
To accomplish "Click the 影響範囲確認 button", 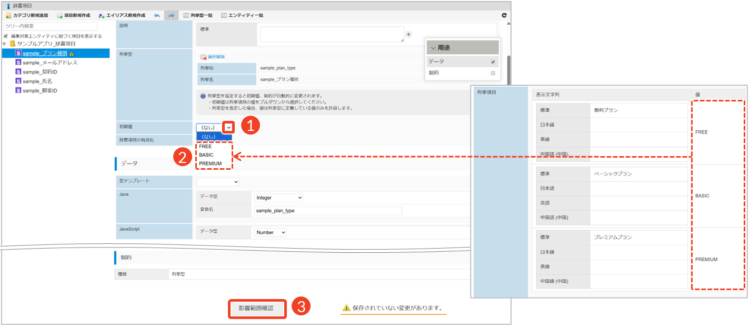I will [x=256, y=309].
